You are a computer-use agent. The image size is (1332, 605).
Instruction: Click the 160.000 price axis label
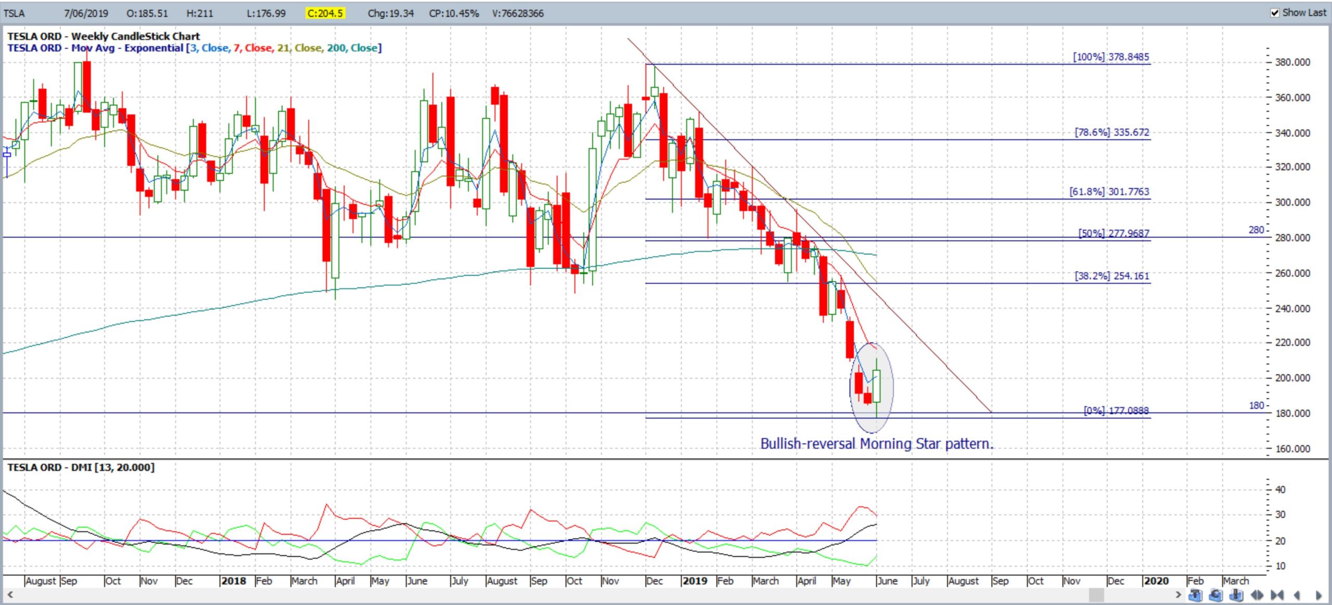pyautogui.click(x=1292, y=449)
